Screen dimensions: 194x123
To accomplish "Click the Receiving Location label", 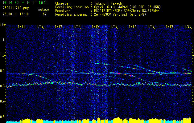I will point(72,7).
